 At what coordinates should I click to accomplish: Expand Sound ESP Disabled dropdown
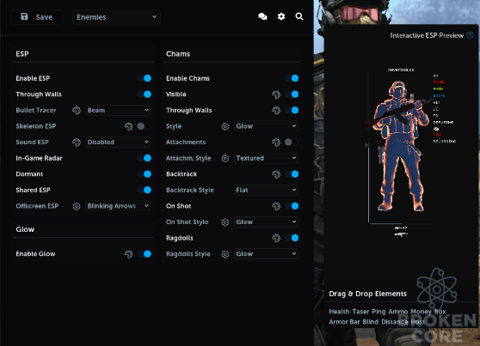[x=118, y=143]
